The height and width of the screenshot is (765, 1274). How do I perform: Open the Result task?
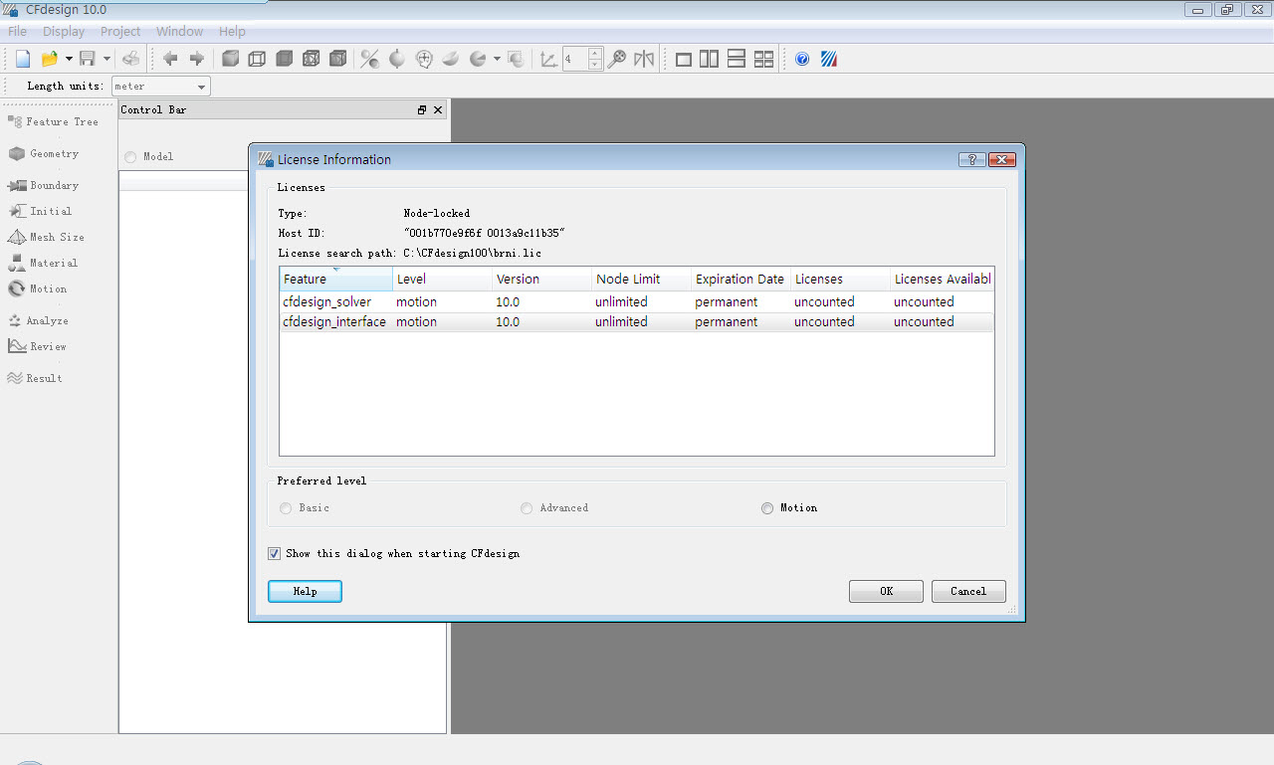point(35,379)
